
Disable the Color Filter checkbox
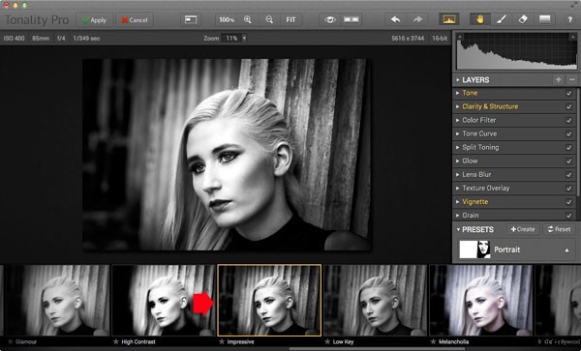coord(568,120)
